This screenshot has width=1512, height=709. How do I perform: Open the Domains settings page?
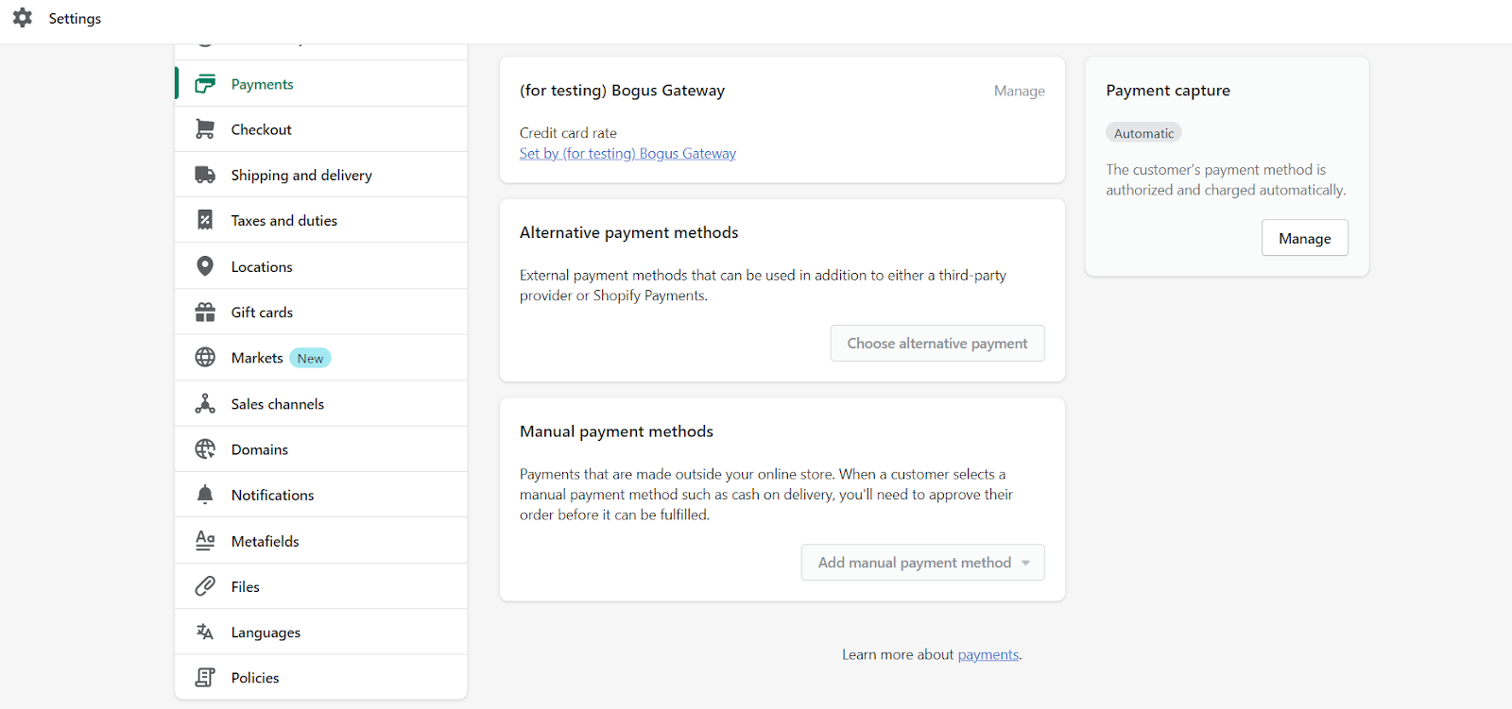259,449
